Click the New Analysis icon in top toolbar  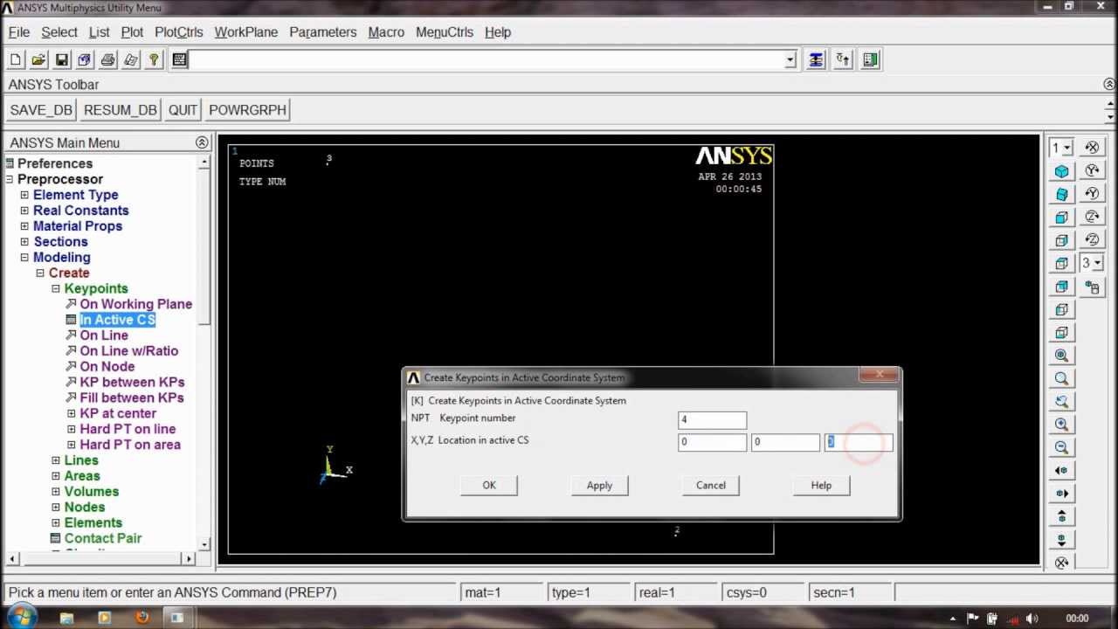pos(16,59)
